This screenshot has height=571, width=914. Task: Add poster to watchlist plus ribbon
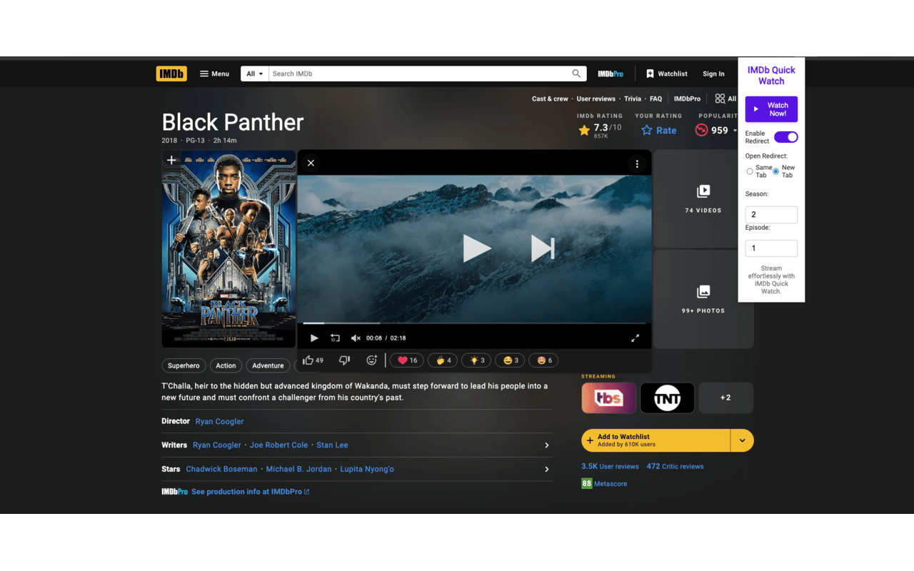171,161
